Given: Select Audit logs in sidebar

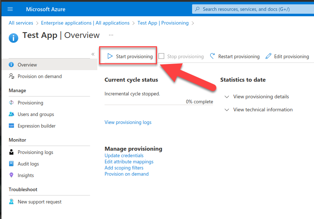Looking at the screenshot, I should pos(28,164).
